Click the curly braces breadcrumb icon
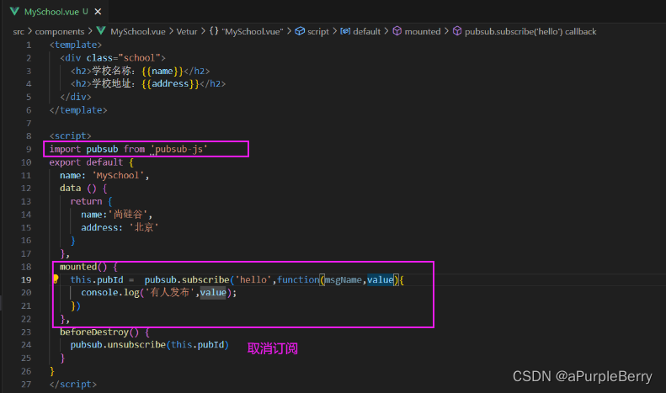The height and width of the screenshot is (393, 666). pyautogui.click(x=214, y=31)
